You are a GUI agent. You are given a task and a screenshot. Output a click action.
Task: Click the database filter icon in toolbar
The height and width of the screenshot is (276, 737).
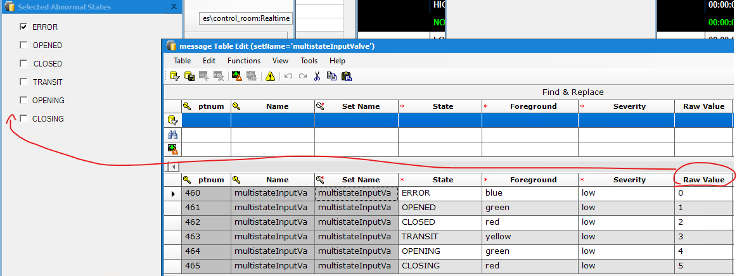coord(174,76)
